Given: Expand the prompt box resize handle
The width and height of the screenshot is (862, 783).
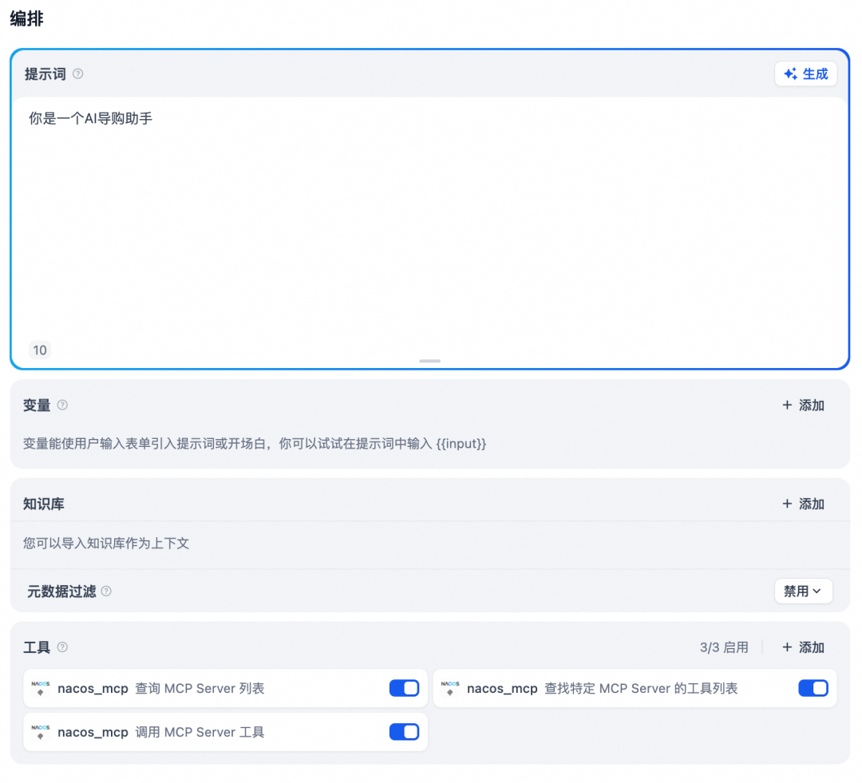Looking at the screenshot, I should [x=429, y=361].
